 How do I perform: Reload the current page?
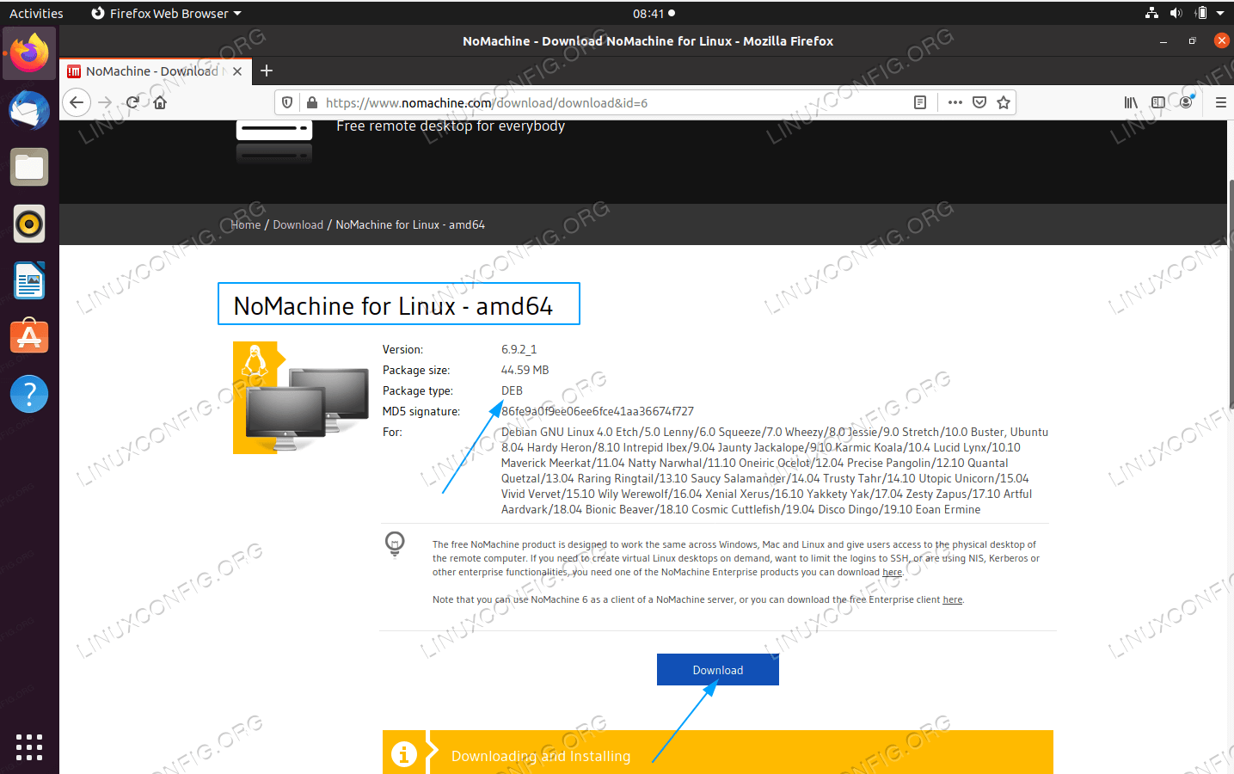click(x=132, y=102)
